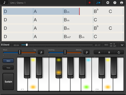Tap the white key with the green light
The height and width of the screenshot is (95, 126).
(x=86, y=84)
